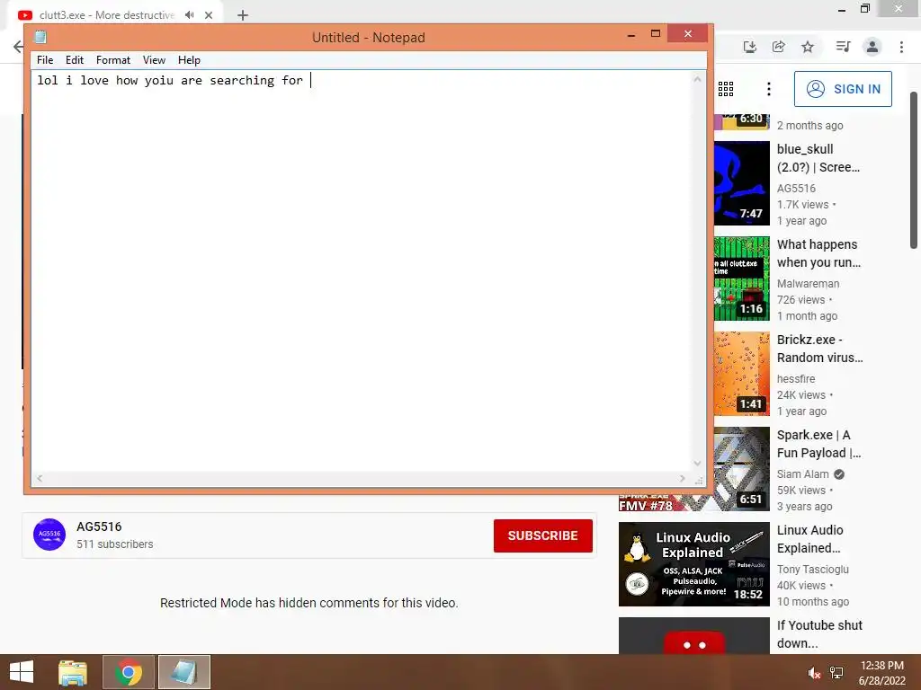Click inside the Notepad text area
Viewport: 921px width, 690px height.
tap(362, 270)
